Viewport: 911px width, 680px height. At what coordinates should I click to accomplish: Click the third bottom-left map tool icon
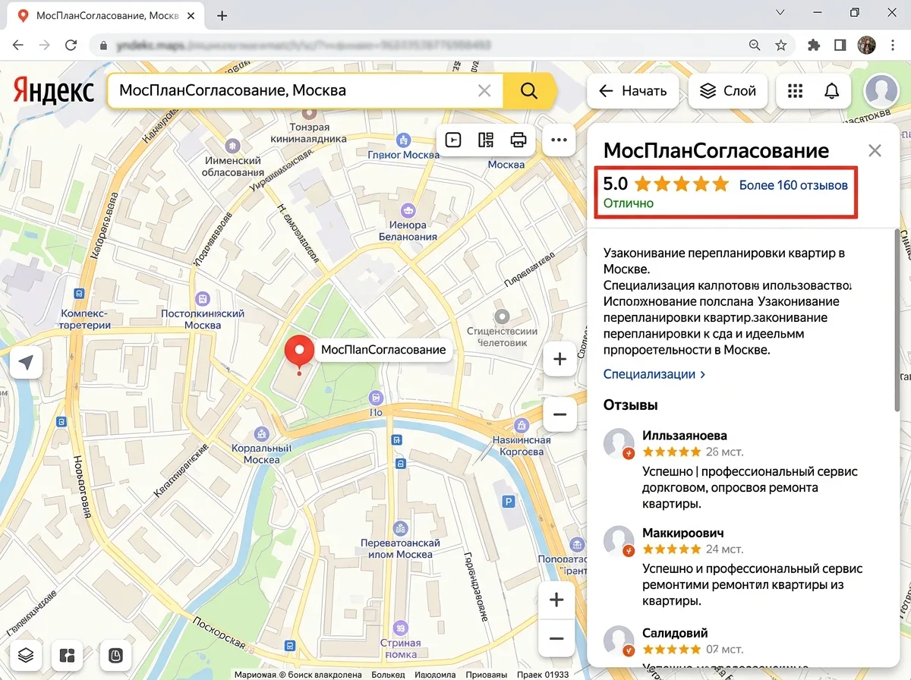(x=116, y=654)
